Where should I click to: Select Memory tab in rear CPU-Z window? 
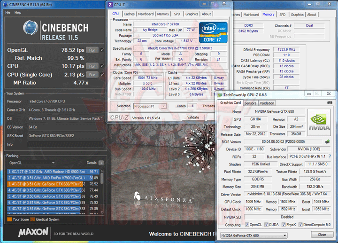pyautogui.click(x=269, y=14)
